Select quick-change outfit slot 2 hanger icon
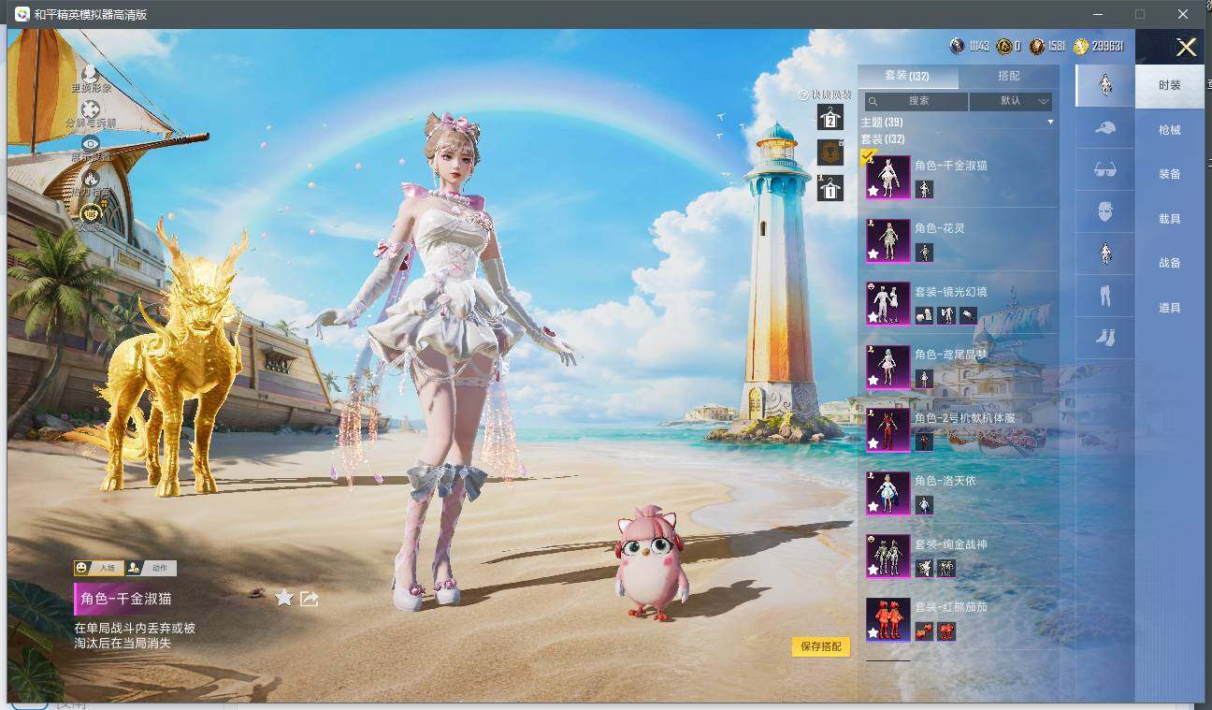Image resolution: width=1212 pixels, height=710 pixels. (830, 117)
